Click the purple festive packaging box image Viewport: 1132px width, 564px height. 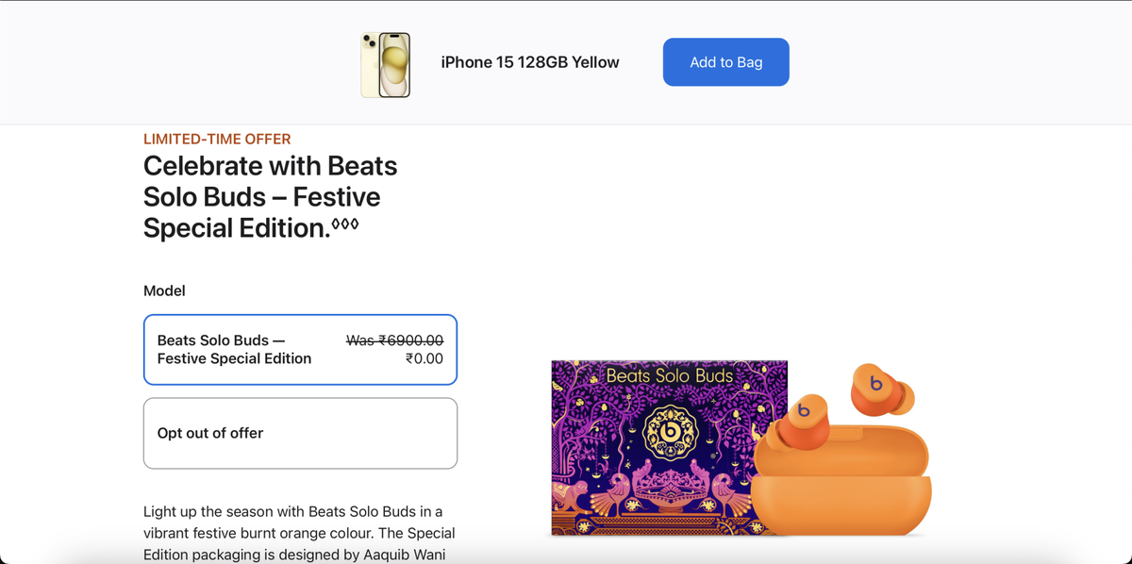tap(669, 447)
